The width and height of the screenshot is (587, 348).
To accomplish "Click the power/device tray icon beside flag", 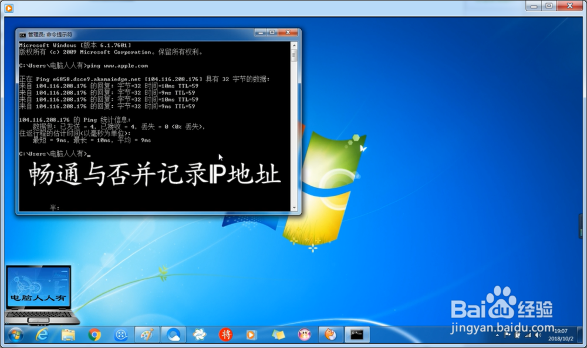I will pos(518,335).
